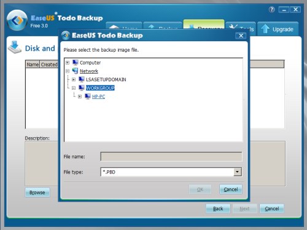Close the file selection dialog
The height and width of the screenshot is (230, 307).
tap(241, 36)
